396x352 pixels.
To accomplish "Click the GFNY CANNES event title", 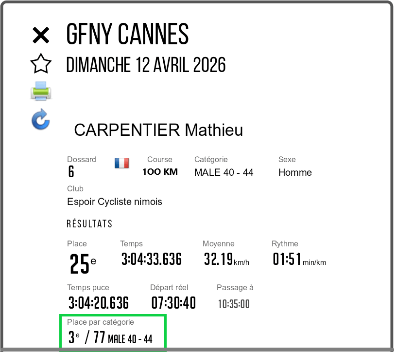I will [x=127, y=35].
